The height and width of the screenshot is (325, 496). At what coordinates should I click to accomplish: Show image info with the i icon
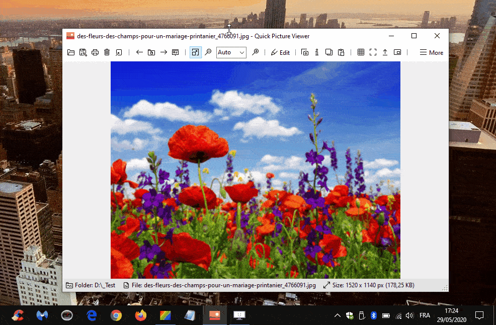[x=316, y=52]
